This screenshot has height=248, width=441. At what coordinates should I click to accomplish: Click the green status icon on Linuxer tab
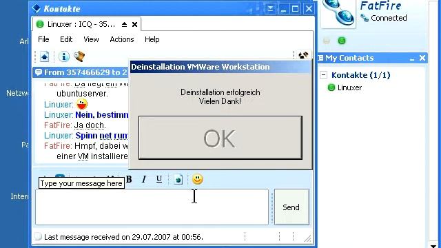point(40,24)
